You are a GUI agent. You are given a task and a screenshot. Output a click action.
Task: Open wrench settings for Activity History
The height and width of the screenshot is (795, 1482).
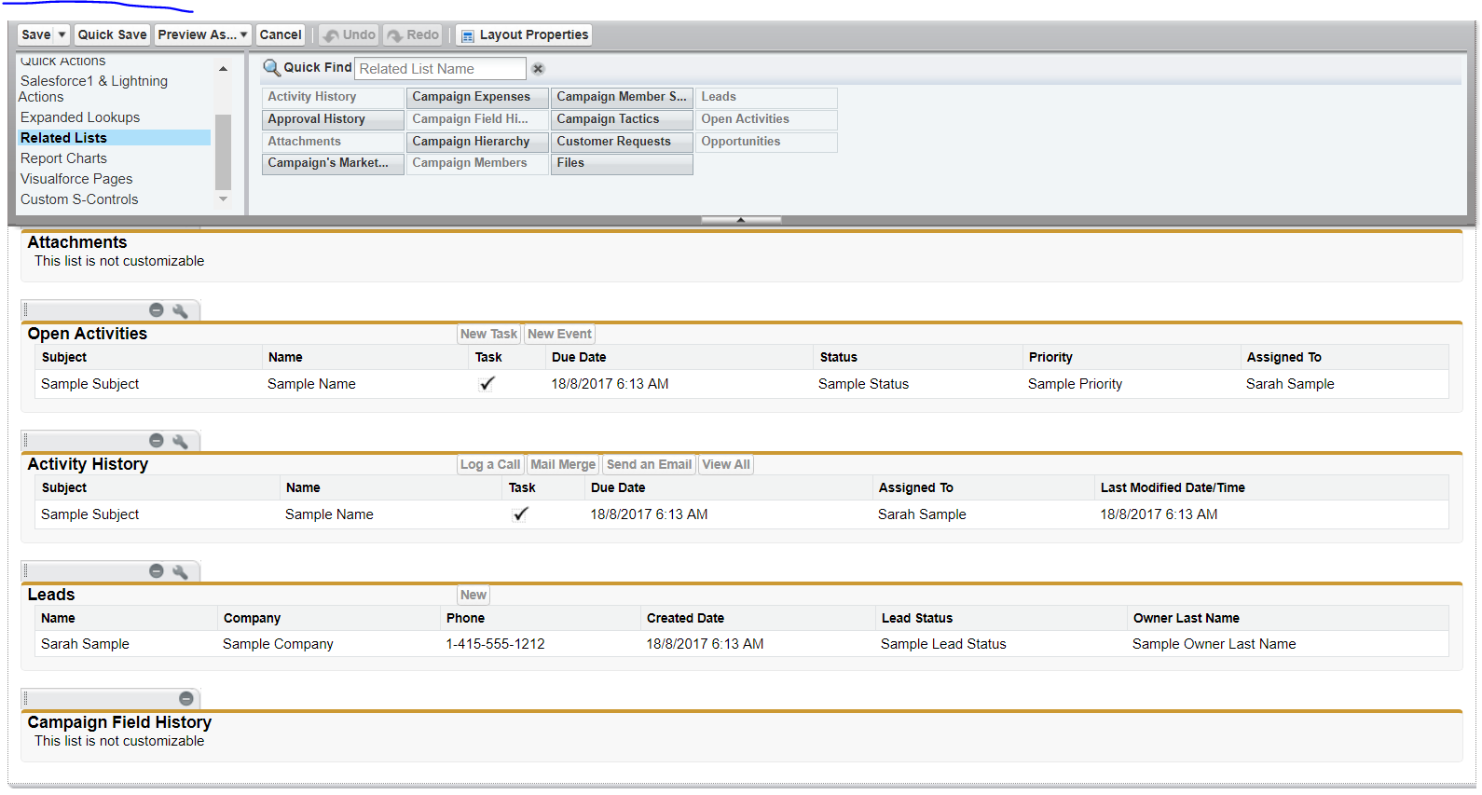pos(180,441)
